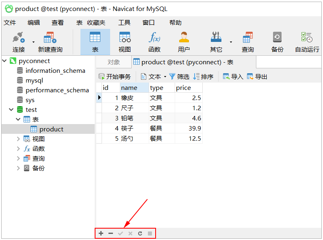This screenshot has width=323, height=240.
Task: Switch to the 对象 tab
Action: point(113,62)
